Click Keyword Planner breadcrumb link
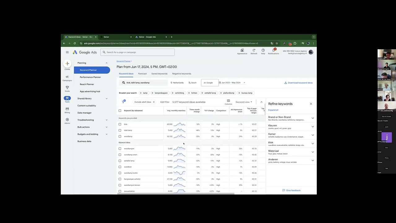This screenshot has width=396, height=223. [123, 61]
